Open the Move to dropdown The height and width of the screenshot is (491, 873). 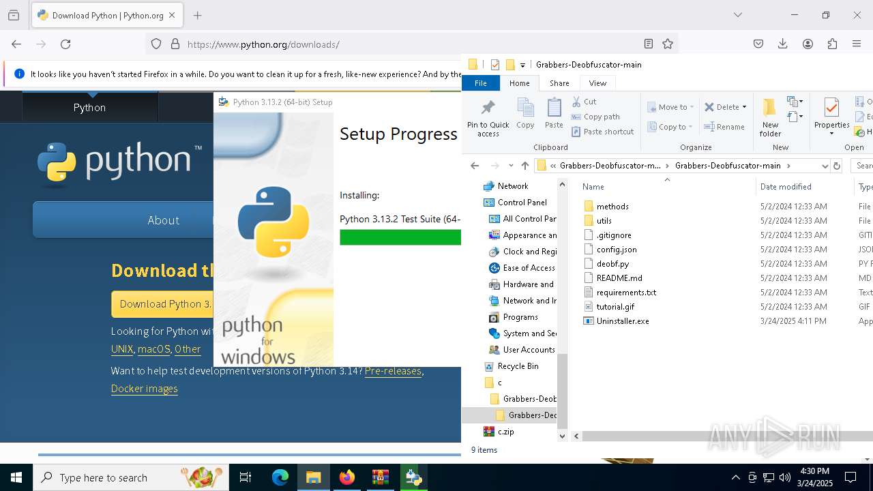click(x=670, y=107)
